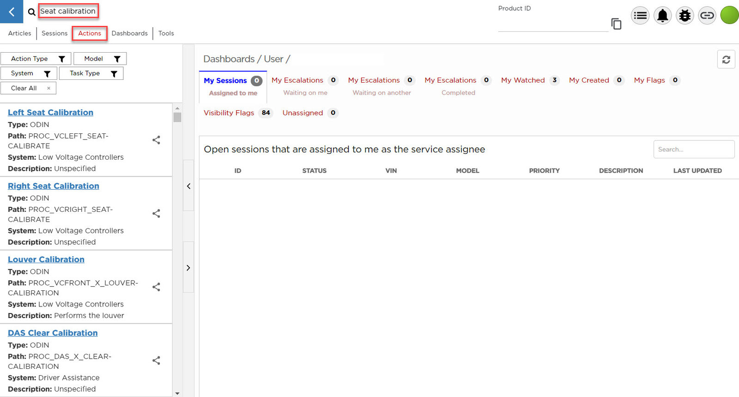Click the blue back arrow button
This screenshot has width=739, height=397.
[x=12, y=12]
